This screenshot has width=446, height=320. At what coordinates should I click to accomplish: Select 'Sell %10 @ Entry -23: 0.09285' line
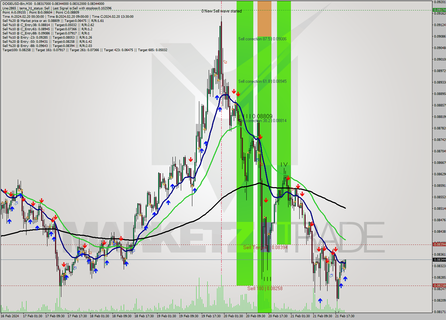47,37
